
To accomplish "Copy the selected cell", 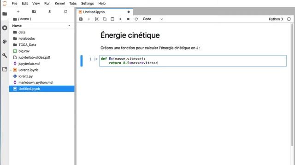I will (x=105, y=19).
